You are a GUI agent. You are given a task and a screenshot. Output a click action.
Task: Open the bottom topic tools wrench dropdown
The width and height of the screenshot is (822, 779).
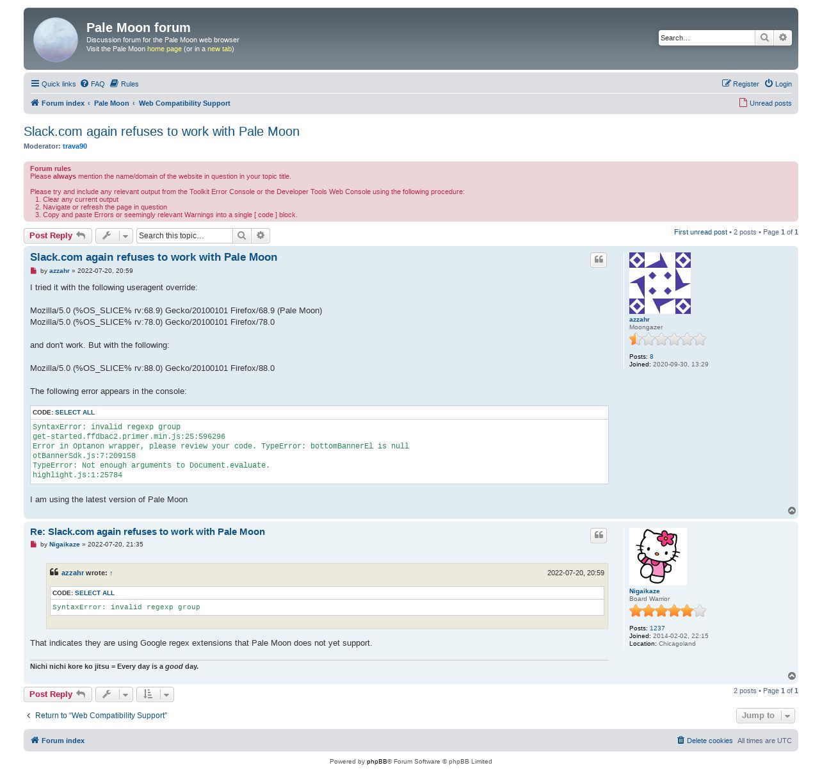[114, 694]
